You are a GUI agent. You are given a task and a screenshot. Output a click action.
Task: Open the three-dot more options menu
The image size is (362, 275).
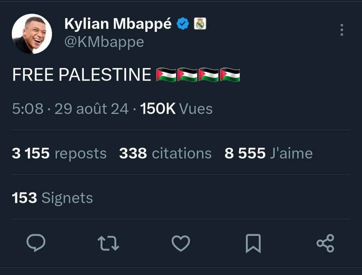tap(341, 30)
